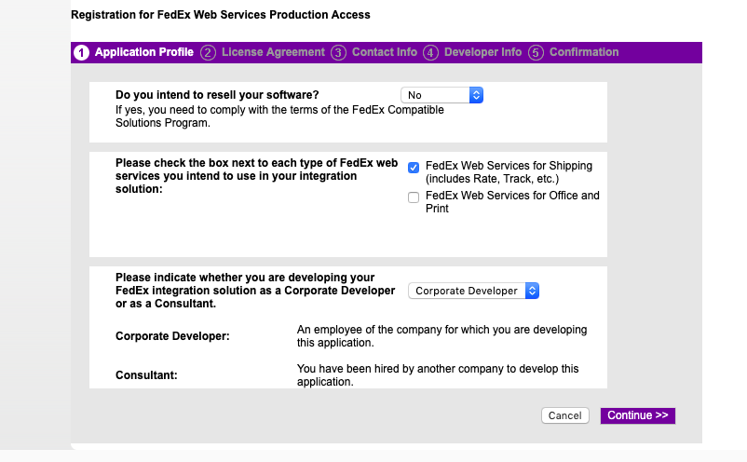Go to the License Agreement step
Screen dimensions: 747x462
[x=273, y=52]
